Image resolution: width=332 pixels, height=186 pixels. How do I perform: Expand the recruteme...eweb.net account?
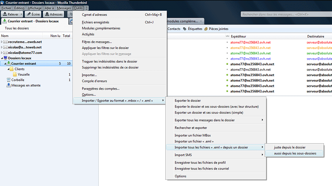tap(2, 42)
